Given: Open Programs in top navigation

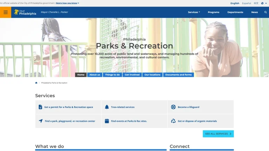Looking at the screenshot, I should coord(213,12).
